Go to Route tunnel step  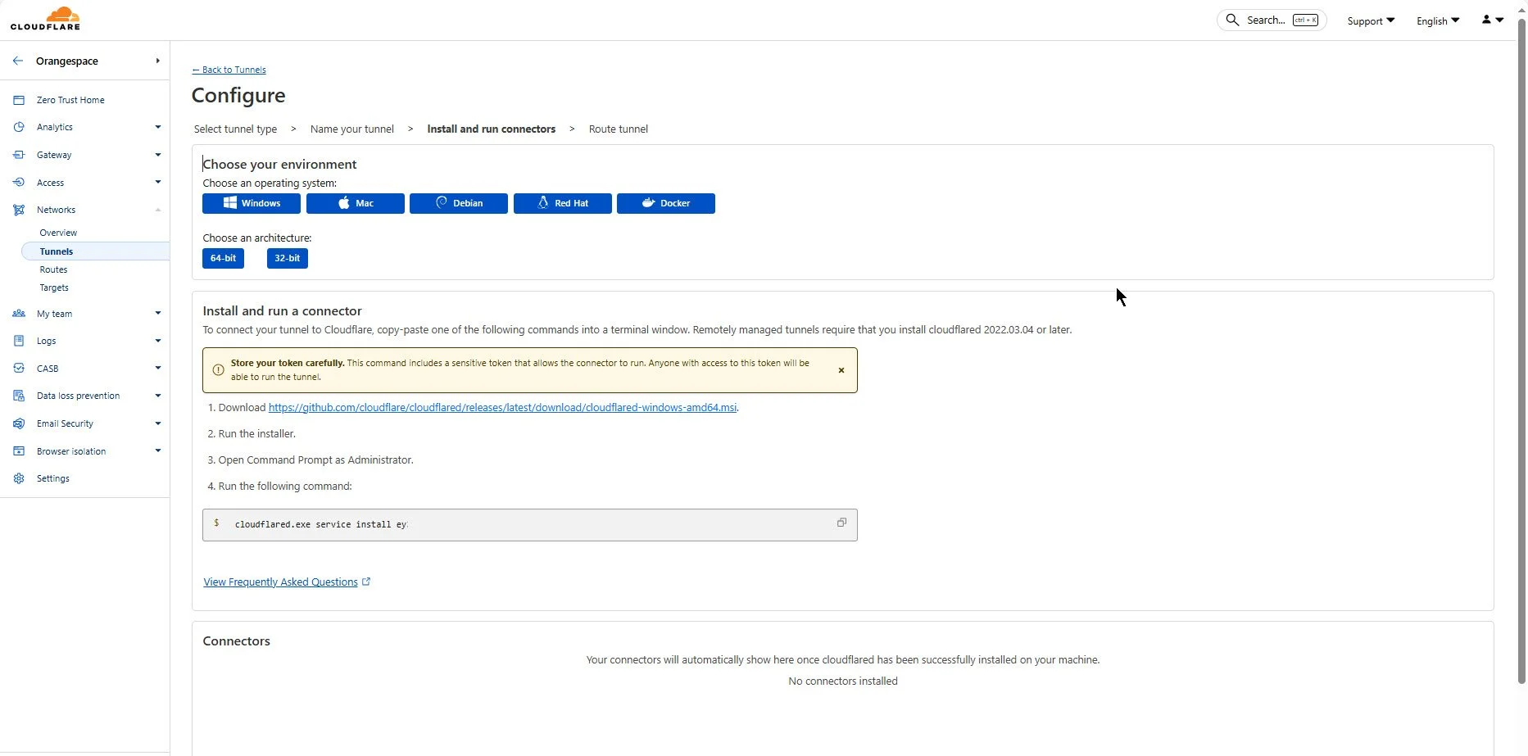[x=619, y=129]
